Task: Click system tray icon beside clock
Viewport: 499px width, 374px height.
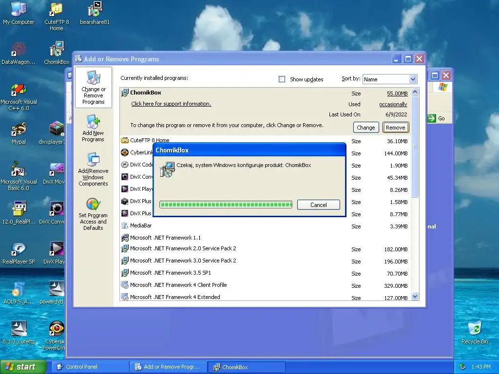Action: pyautogui.click(x=463, y=367)
